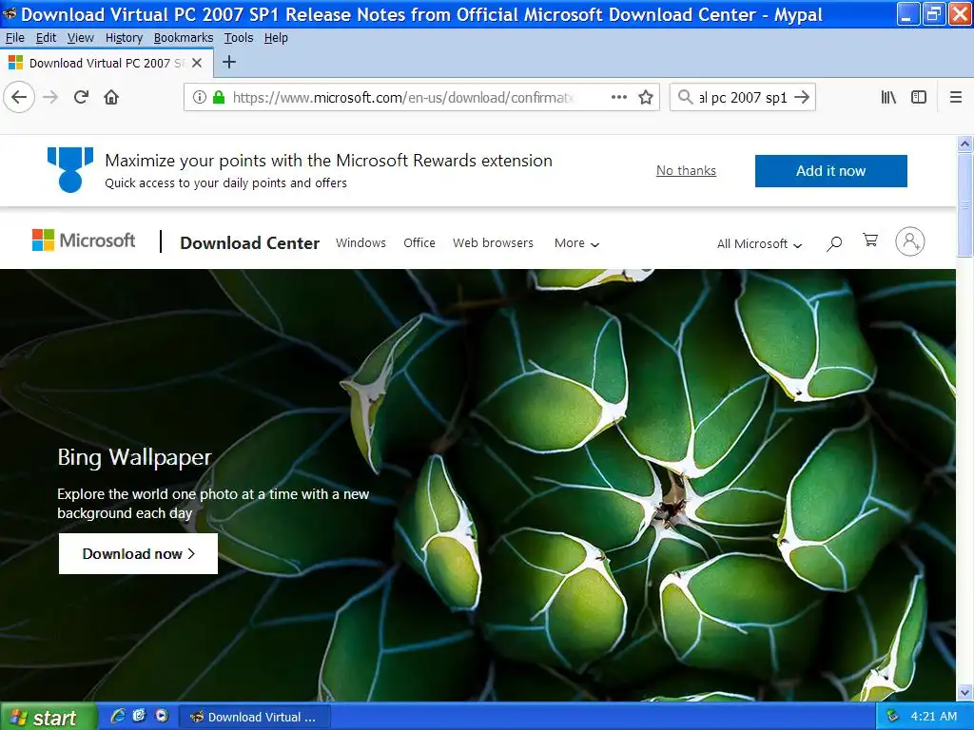This screenshot has width=974, height=730.
Task: Select the Download Virtual PC 2007 tab
Action: coord(107,63)
